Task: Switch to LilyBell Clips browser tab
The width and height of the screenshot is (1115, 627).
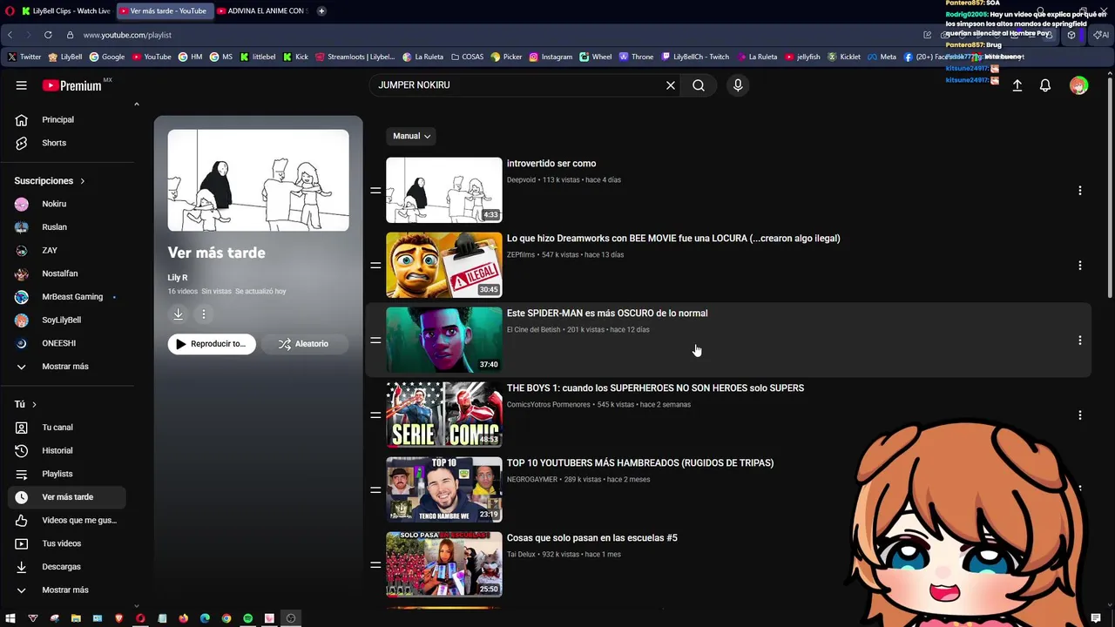Action: [66, 10]
